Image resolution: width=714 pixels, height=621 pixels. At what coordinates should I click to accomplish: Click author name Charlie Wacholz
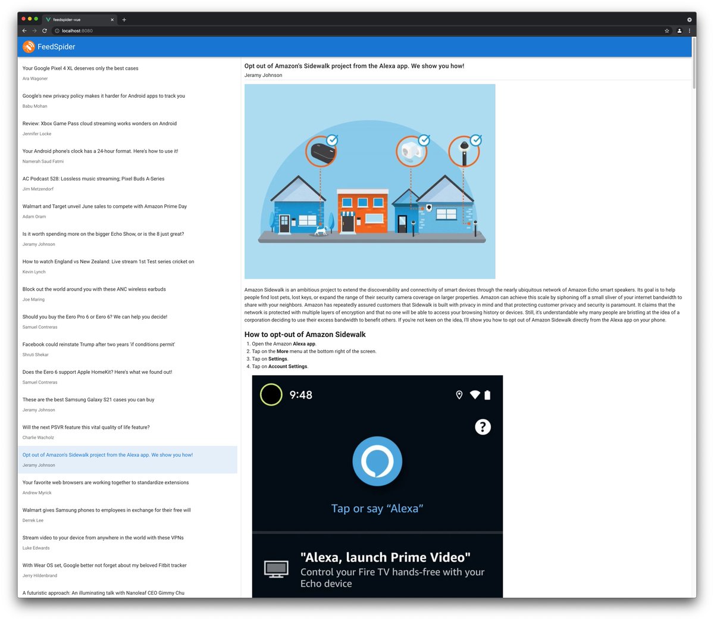pos(38,438)
